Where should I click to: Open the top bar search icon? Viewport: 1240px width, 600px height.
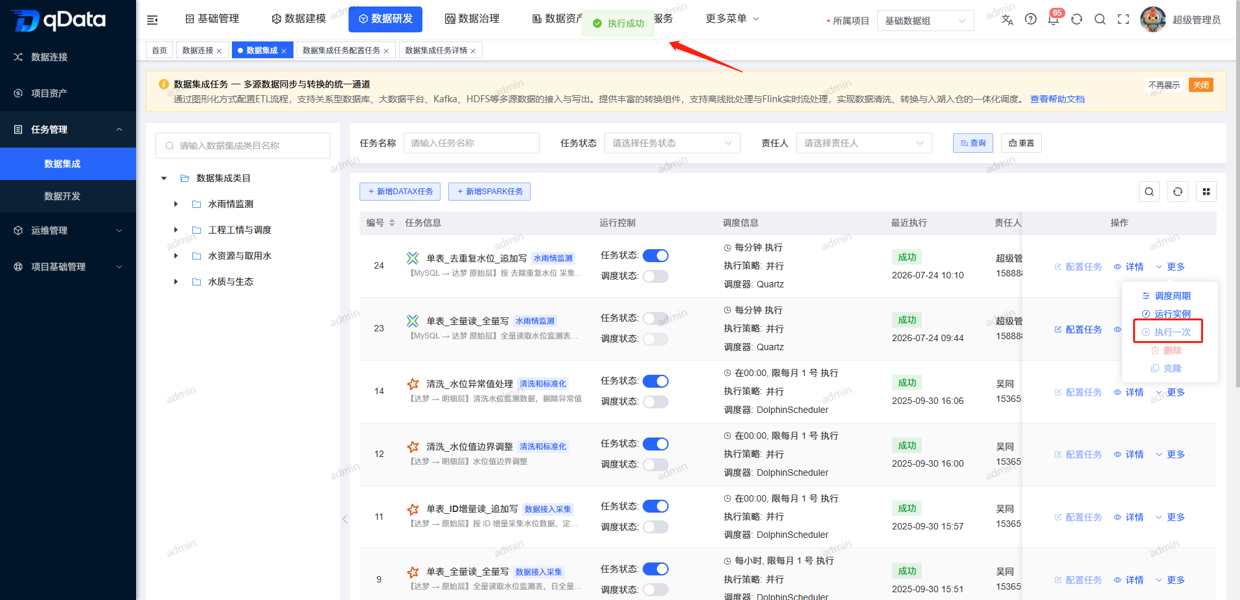tap(1100, 19)
